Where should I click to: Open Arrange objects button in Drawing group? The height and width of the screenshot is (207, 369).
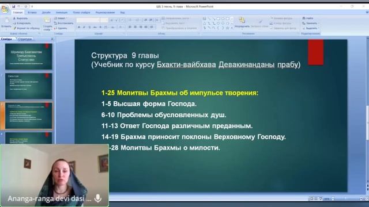click(x=242, y=23)
